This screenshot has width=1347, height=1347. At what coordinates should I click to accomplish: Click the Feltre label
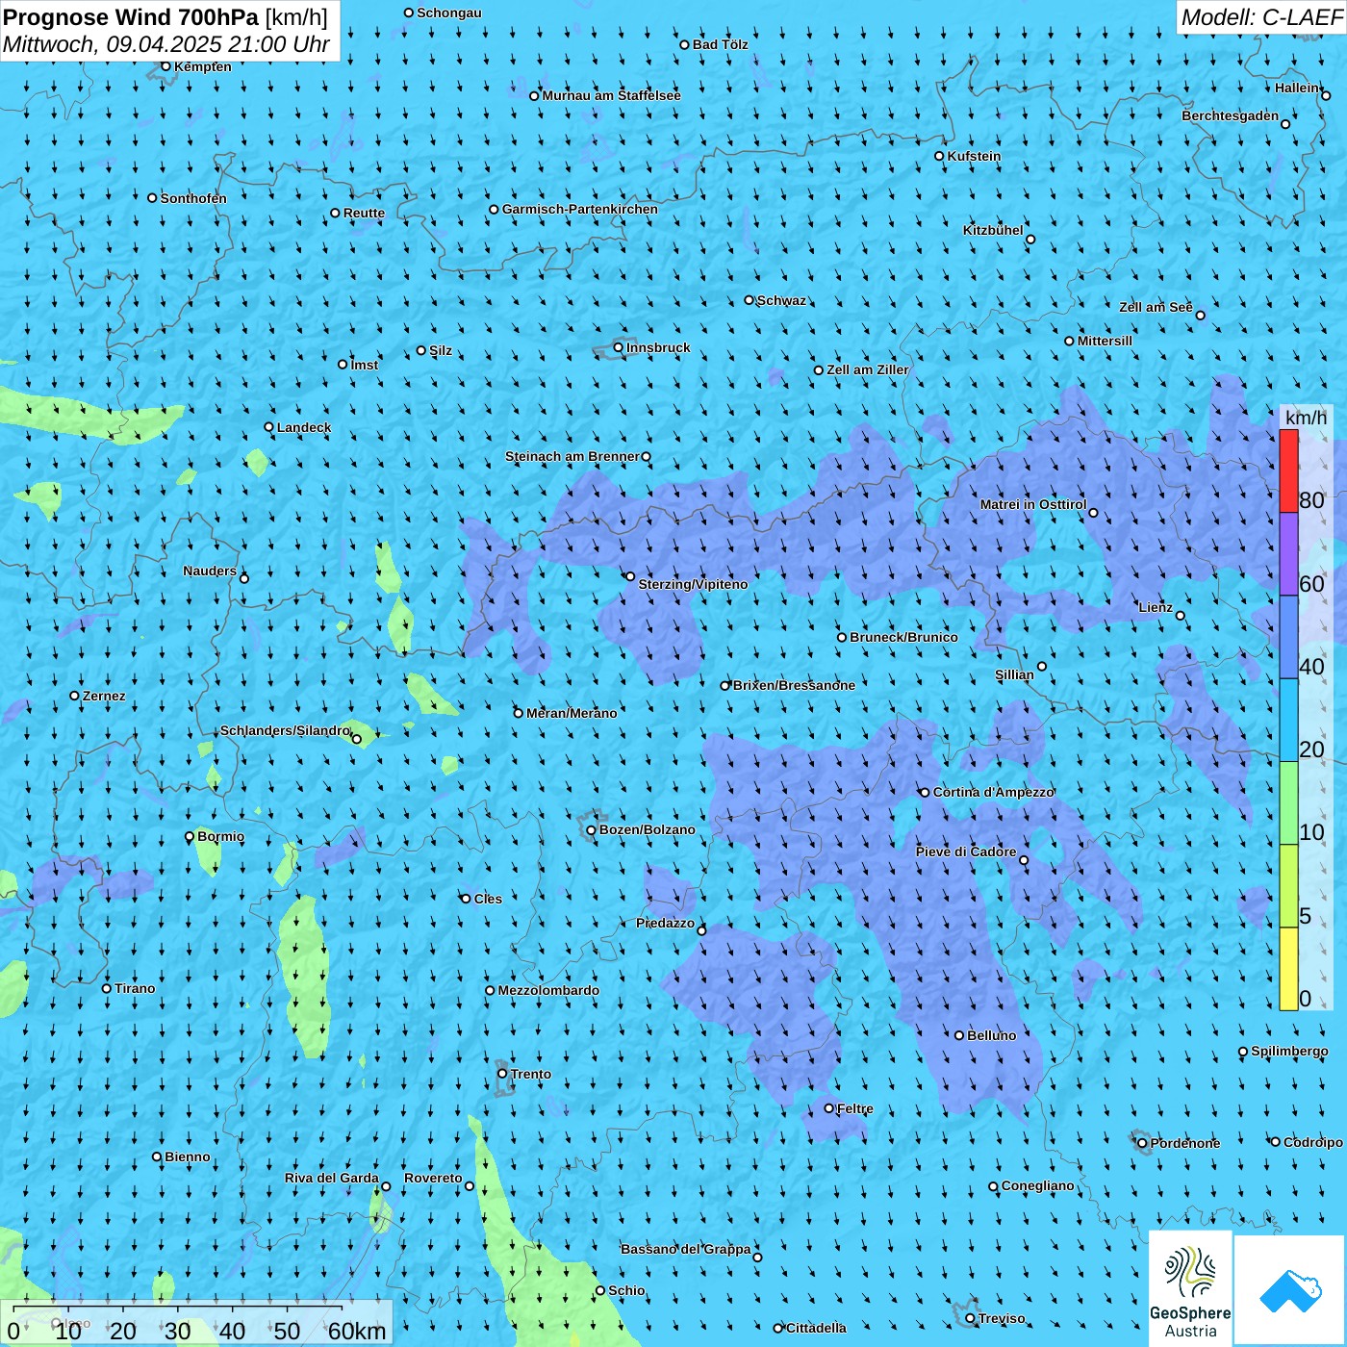tap(855, 1108)
